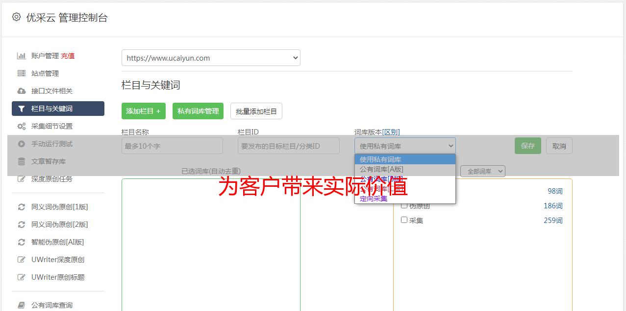Click the 栏目ID input field
Screen dimensions: 626x311
[289, 146]
